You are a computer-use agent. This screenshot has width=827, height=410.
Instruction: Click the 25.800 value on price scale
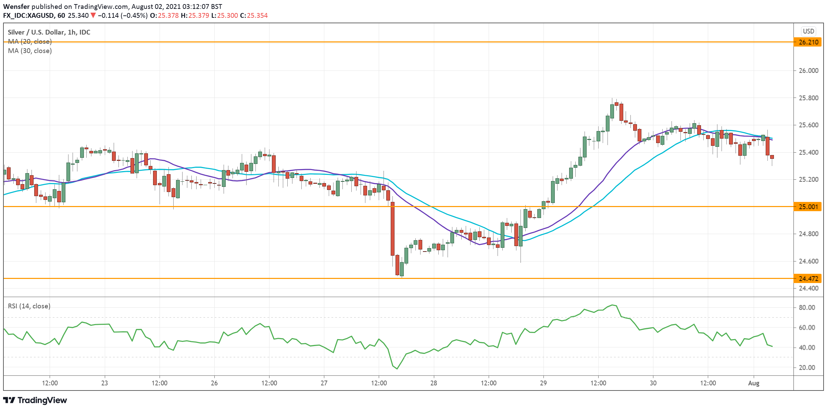click(808, 98)
